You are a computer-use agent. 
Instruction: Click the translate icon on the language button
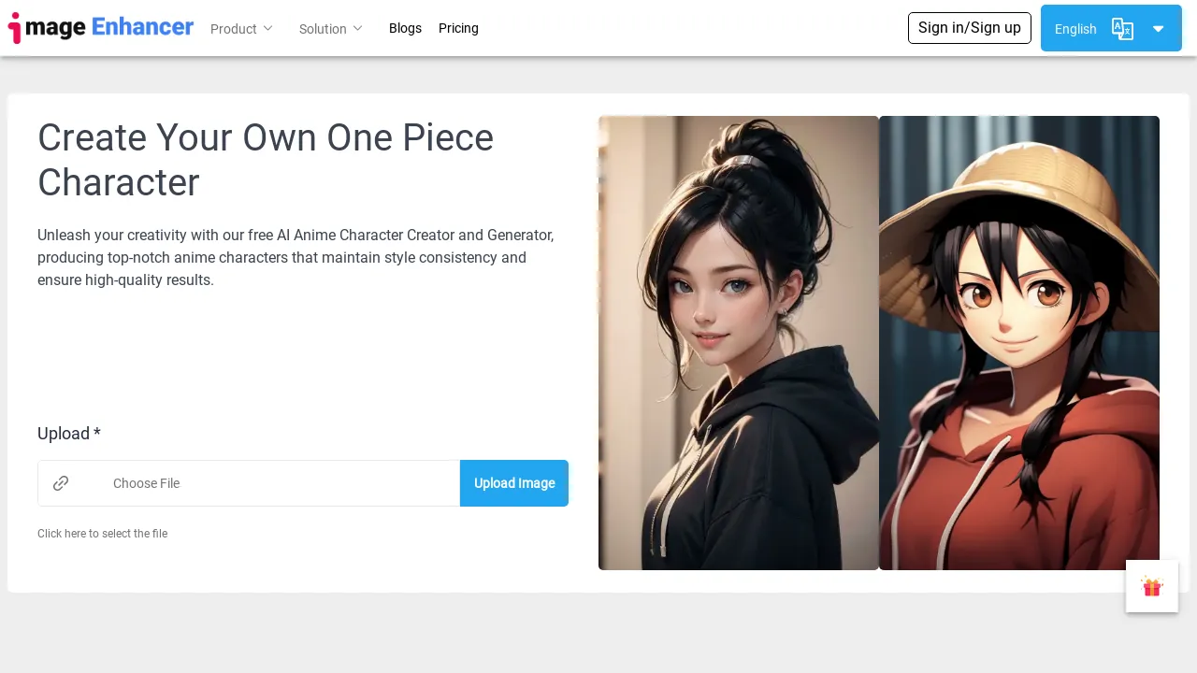tap(1122, 29)
